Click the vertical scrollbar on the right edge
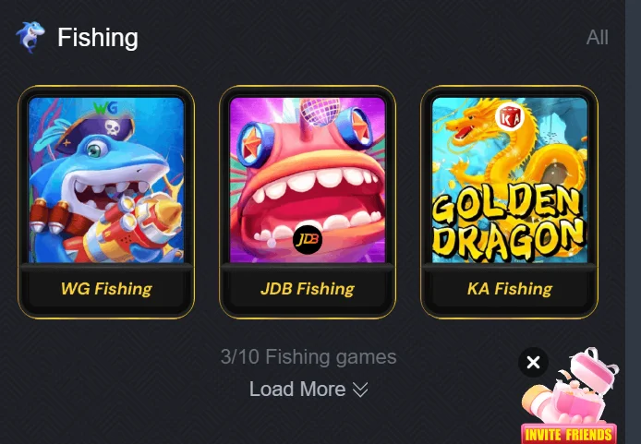This screenshot has height=444, width=641. tap(633, 222)
